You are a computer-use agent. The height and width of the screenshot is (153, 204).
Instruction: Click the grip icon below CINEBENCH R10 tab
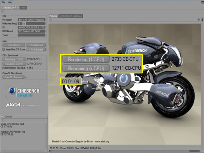pyautogui.click(x=2, y=11)
